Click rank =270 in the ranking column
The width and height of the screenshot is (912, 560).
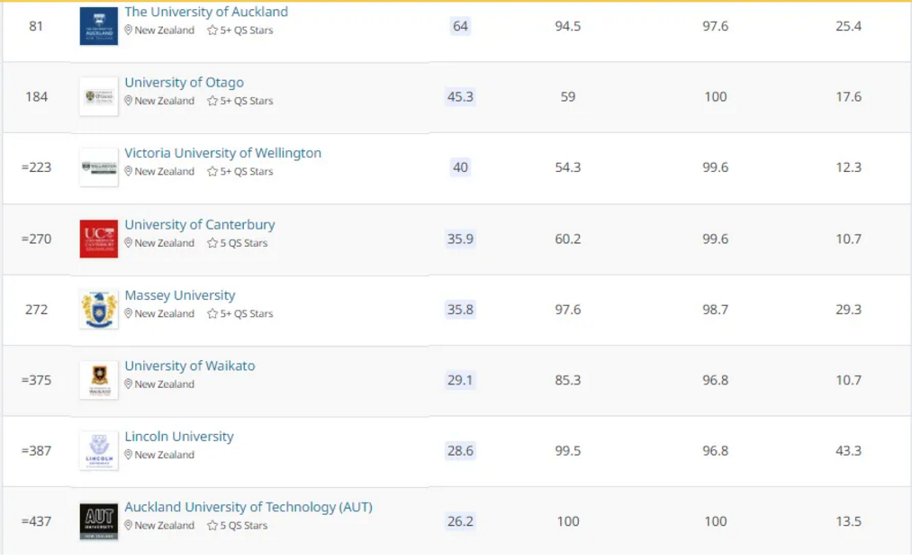(x=36, y=239)
